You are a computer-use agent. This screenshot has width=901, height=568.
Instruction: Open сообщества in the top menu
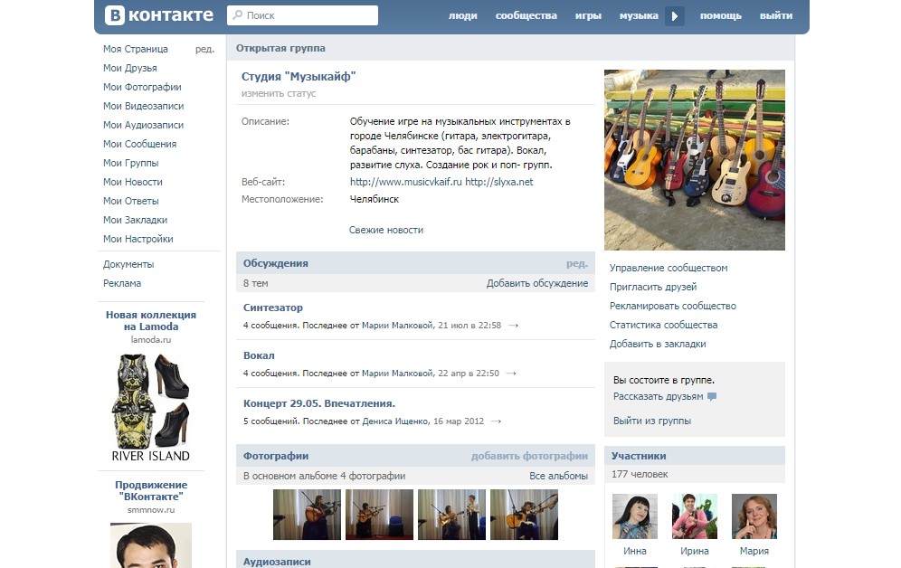pyautogui.click(x=526, y=15)
